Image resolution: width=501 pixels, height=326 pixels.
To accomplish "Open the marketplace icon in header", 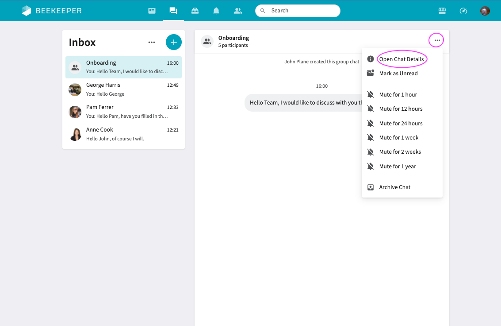I will click(442, 11).
